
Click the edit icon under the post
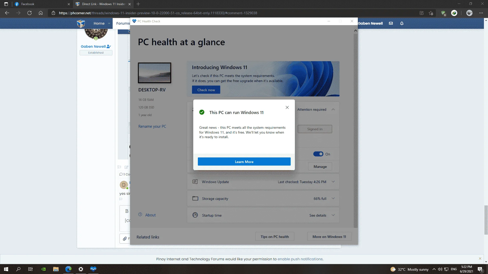coord(126,167)
